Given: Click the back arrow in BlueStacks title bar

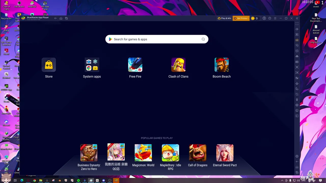Looking at the screenshot, I should pyautogui.click(x=56, y=18).
